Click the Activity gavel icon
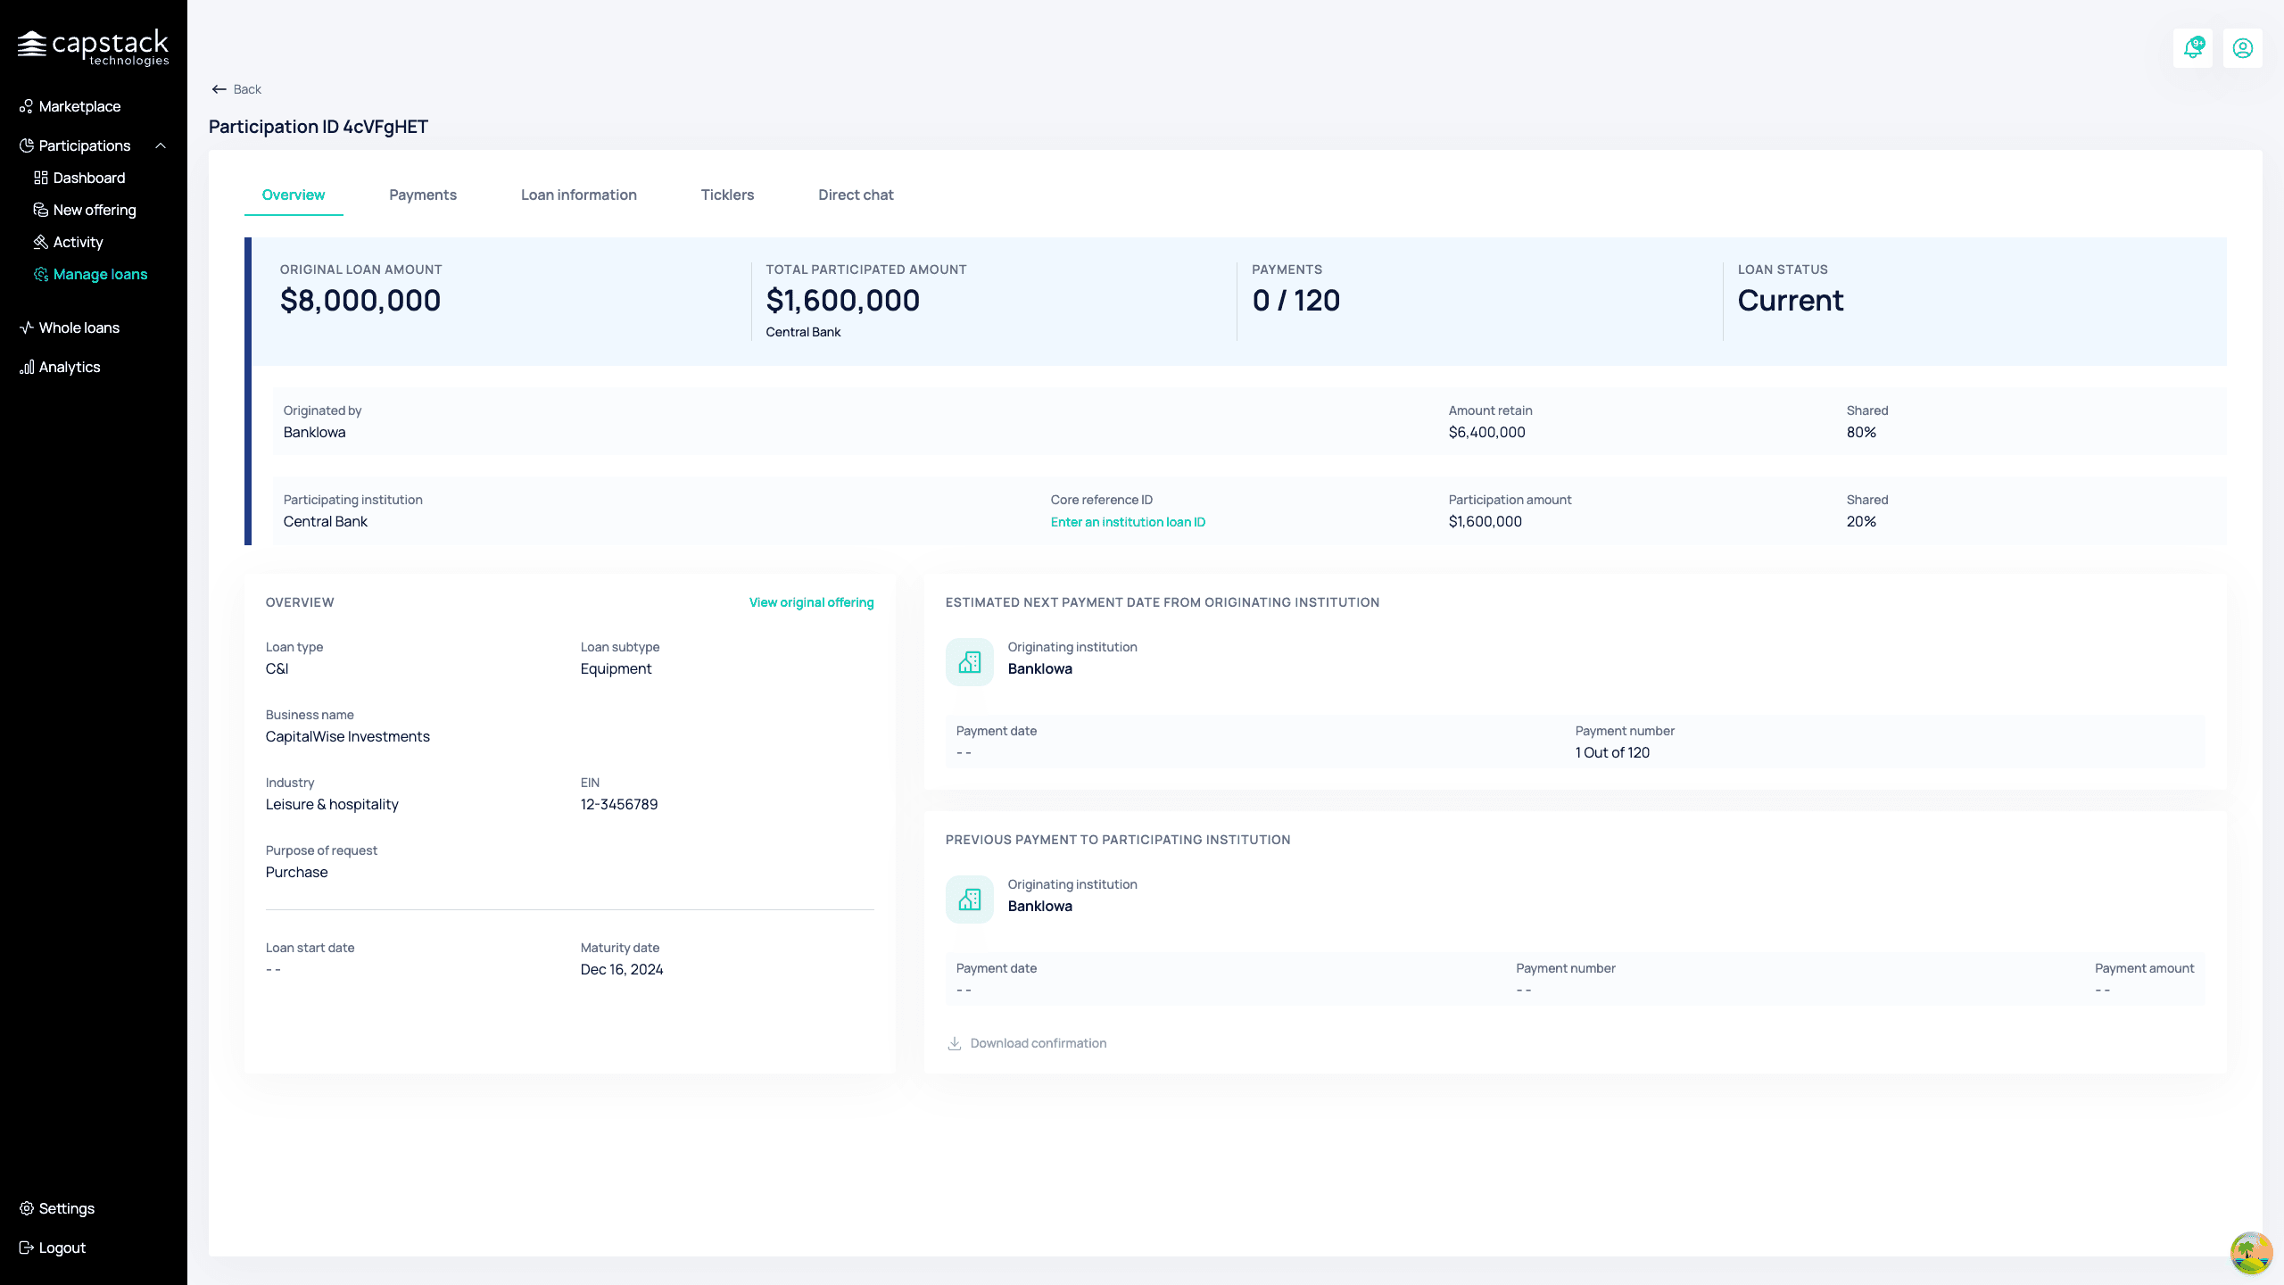 pyautogui.click(x=41, y=242)
